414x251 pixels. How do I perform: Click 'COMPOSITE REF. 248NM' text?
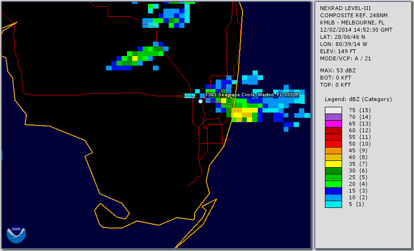coord(354,15)
